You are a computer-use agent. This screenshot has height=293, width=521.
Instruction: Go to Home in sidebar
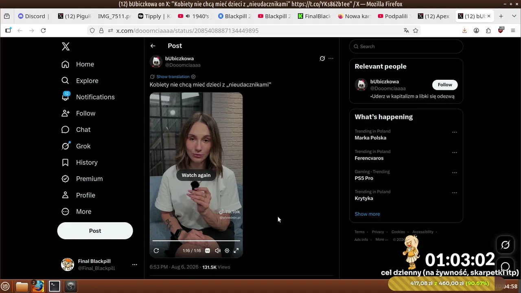(78, 64)
